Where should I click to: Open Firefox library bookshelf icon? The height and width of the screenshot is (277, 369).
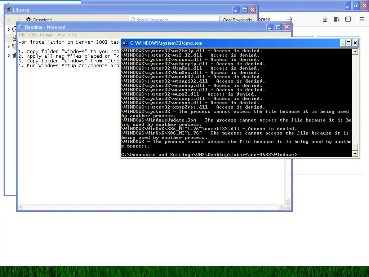[337, 19]
